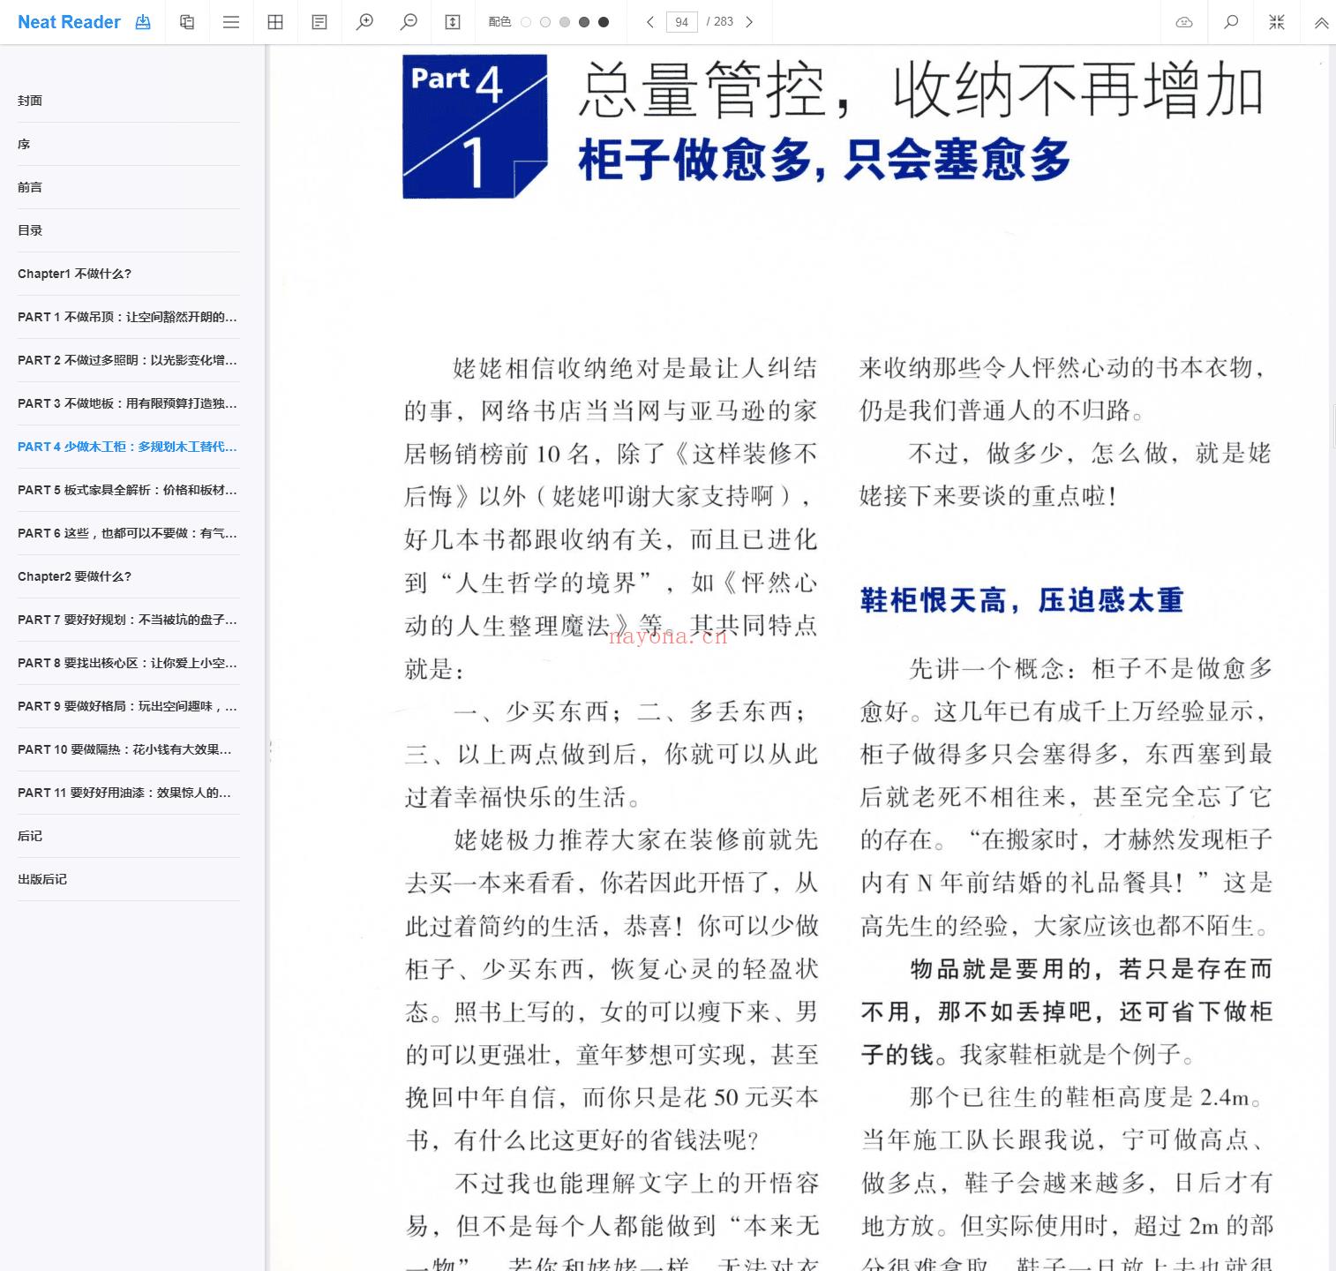Open the 后记 entry
The width and height of the screenshot is (1336, 1271).
click(x=129, y=836)
